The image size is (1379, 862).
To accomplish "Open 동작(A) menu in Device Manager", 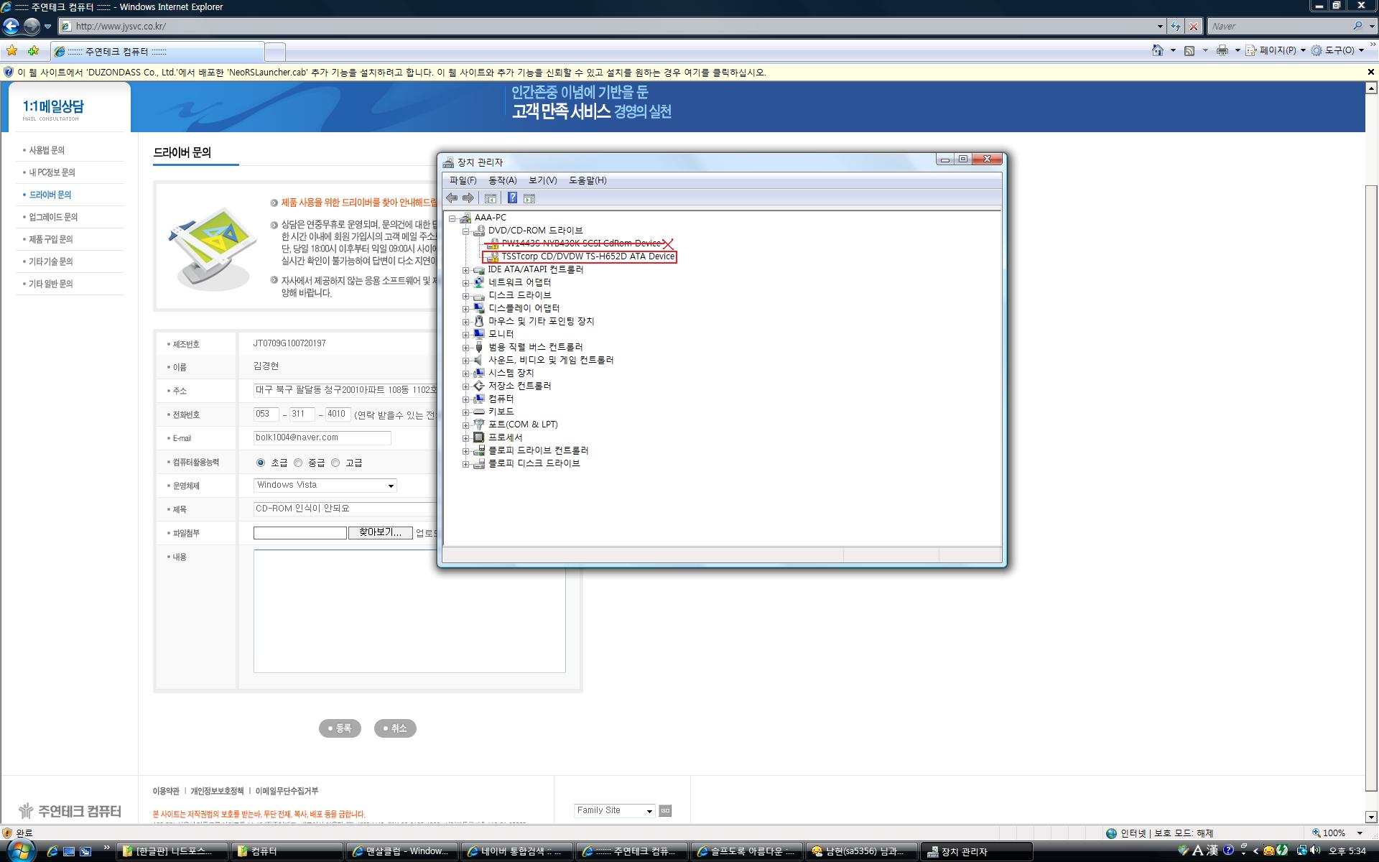I will [502, 180].
